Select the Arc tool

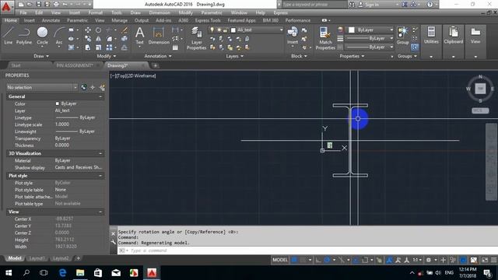59,36
